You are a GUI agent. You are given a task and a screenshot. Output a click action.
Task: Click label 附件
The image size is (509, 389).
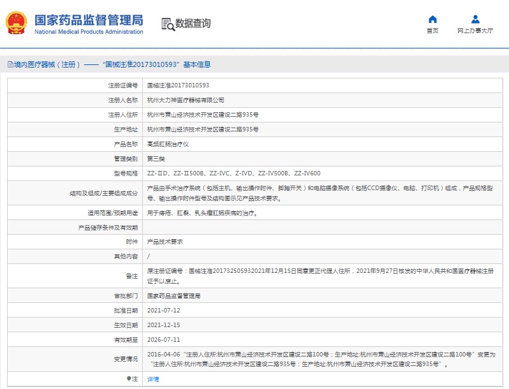pos(132,242)
